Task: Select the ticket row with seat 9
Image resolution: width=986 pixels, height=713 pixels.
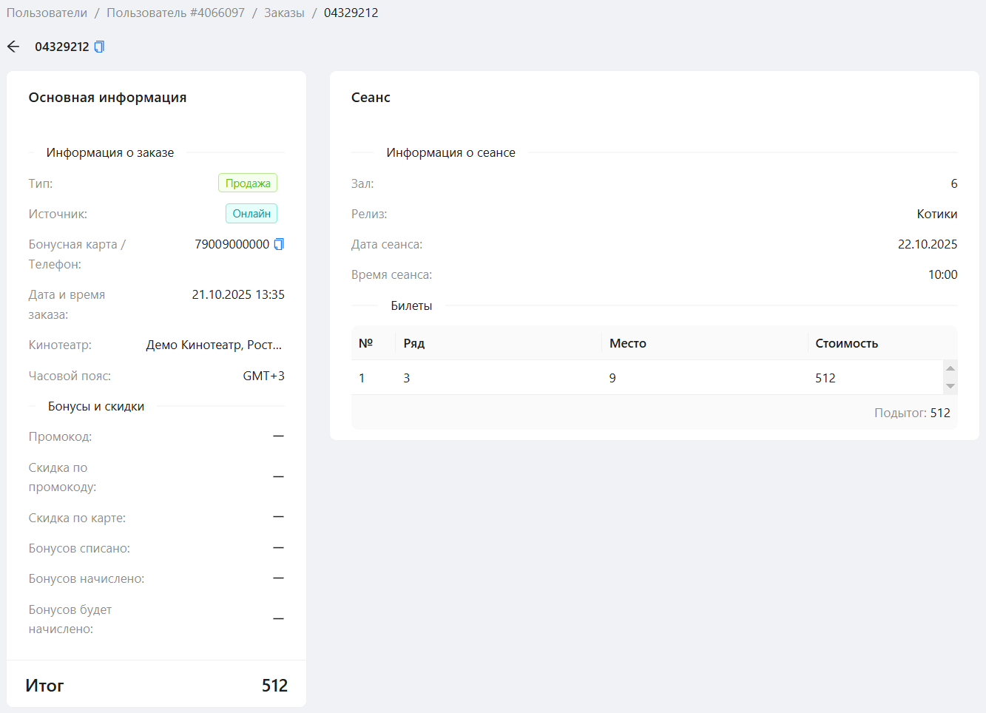Action: click(x=612, y=378)
